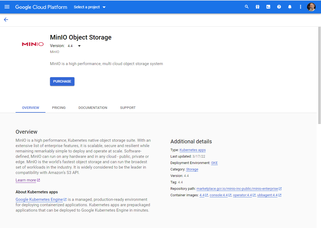Open the three-dot settings menu

(x=300, y=7)
